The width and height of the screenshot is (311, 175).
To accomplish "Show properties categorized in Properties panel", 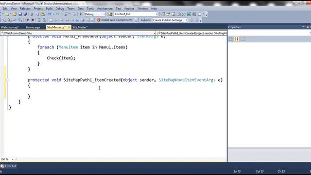I will point(231,39).
